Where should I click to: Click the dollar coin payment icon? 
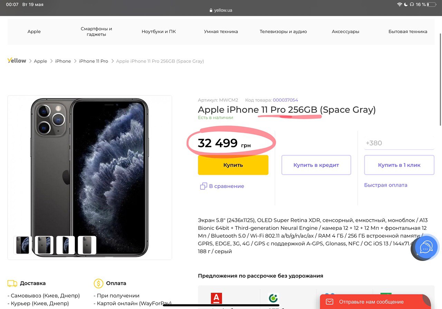click(x=98, y=283)
